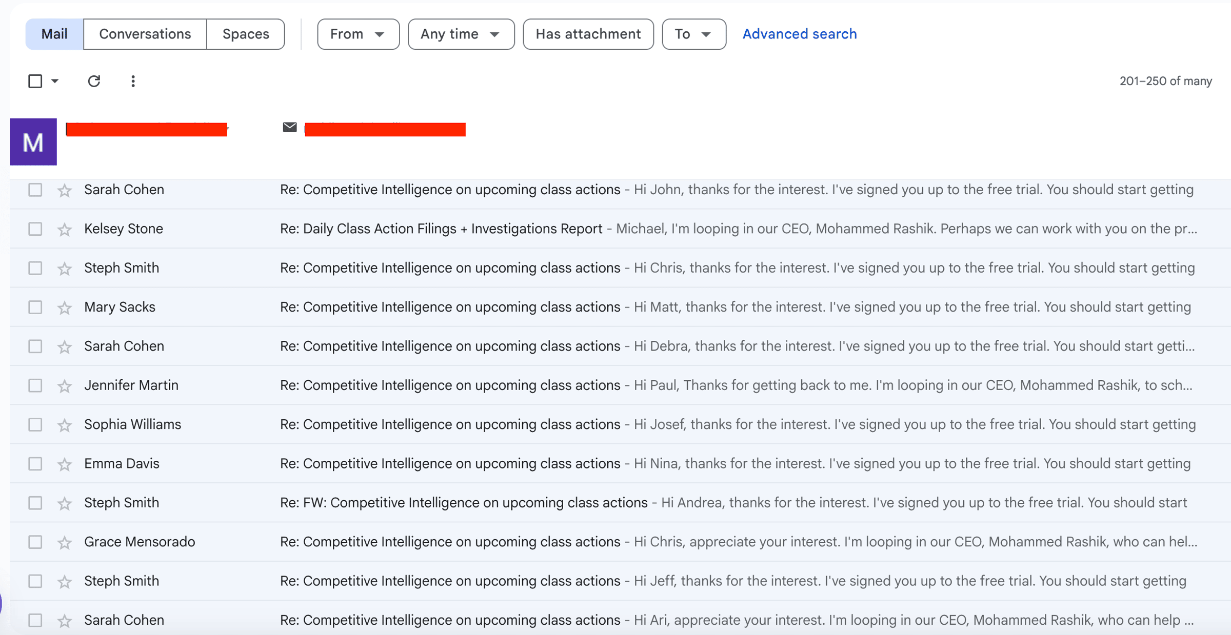Screen dimensions: 1231x635
Task: Open the More options three-dot menu
Action: (133, 81)
